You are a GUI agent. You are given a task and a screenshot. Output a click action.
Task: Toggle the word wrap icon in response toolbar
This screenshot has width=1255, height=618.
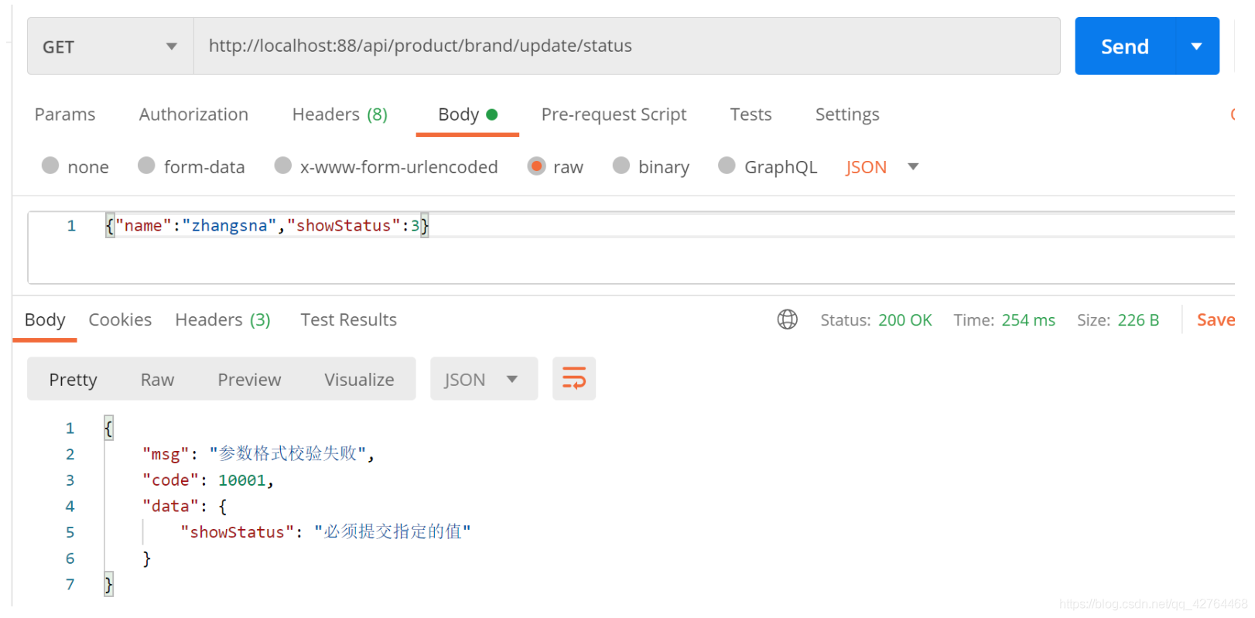pyautogui.click(x=574, y=379)
